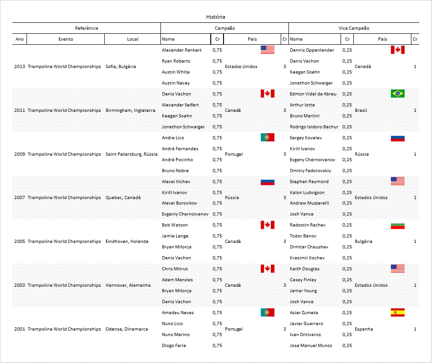
Task: Select the Canada flag beside Bob Watson
Action: point(267,225)
